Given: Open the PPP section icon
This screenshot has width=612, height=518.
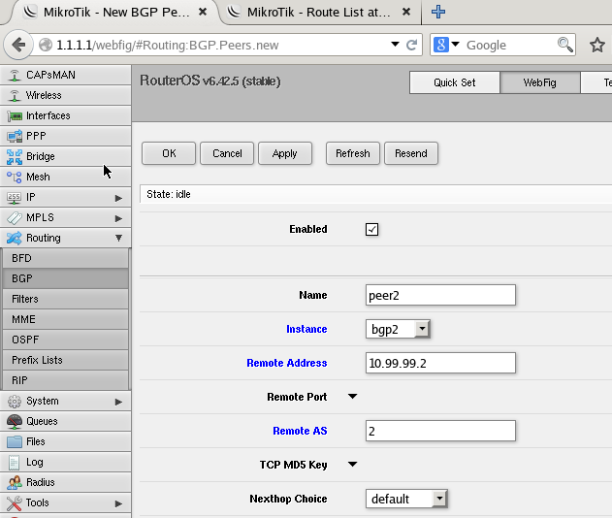Looking at the screenshot, I should point(15,136).
